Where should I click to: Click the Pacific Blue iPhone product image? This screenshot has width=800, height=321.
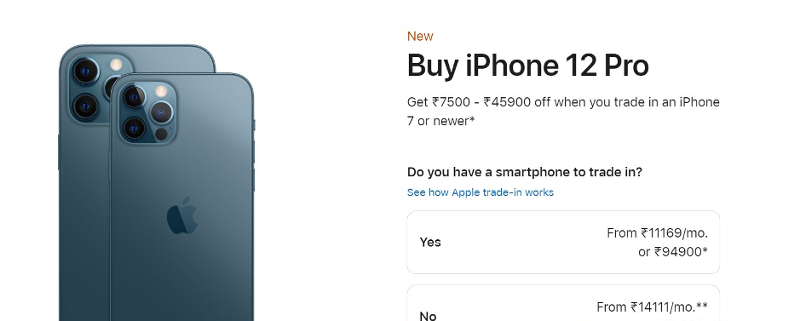tap(157, 183)
